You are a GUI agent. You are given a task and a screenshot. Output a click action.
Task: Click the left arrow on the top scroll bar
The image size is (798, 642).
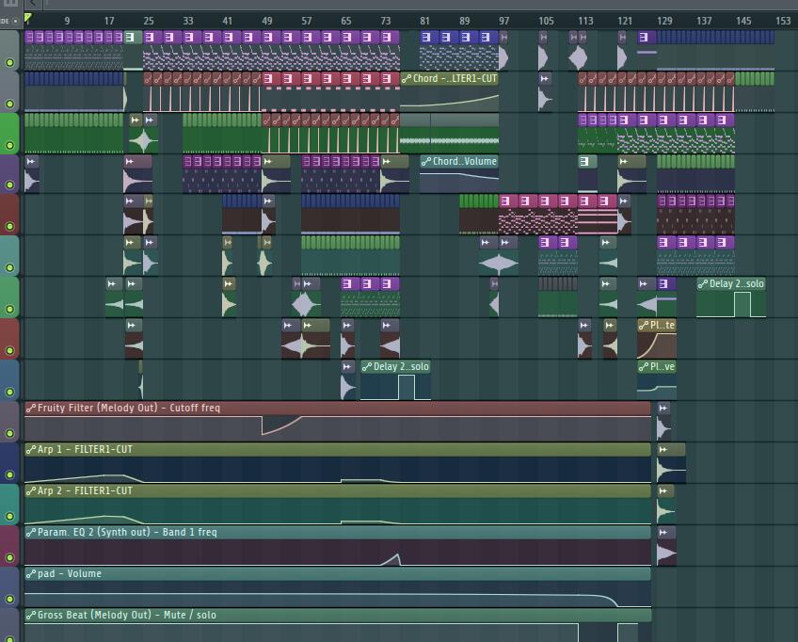(x=31, y=4)
